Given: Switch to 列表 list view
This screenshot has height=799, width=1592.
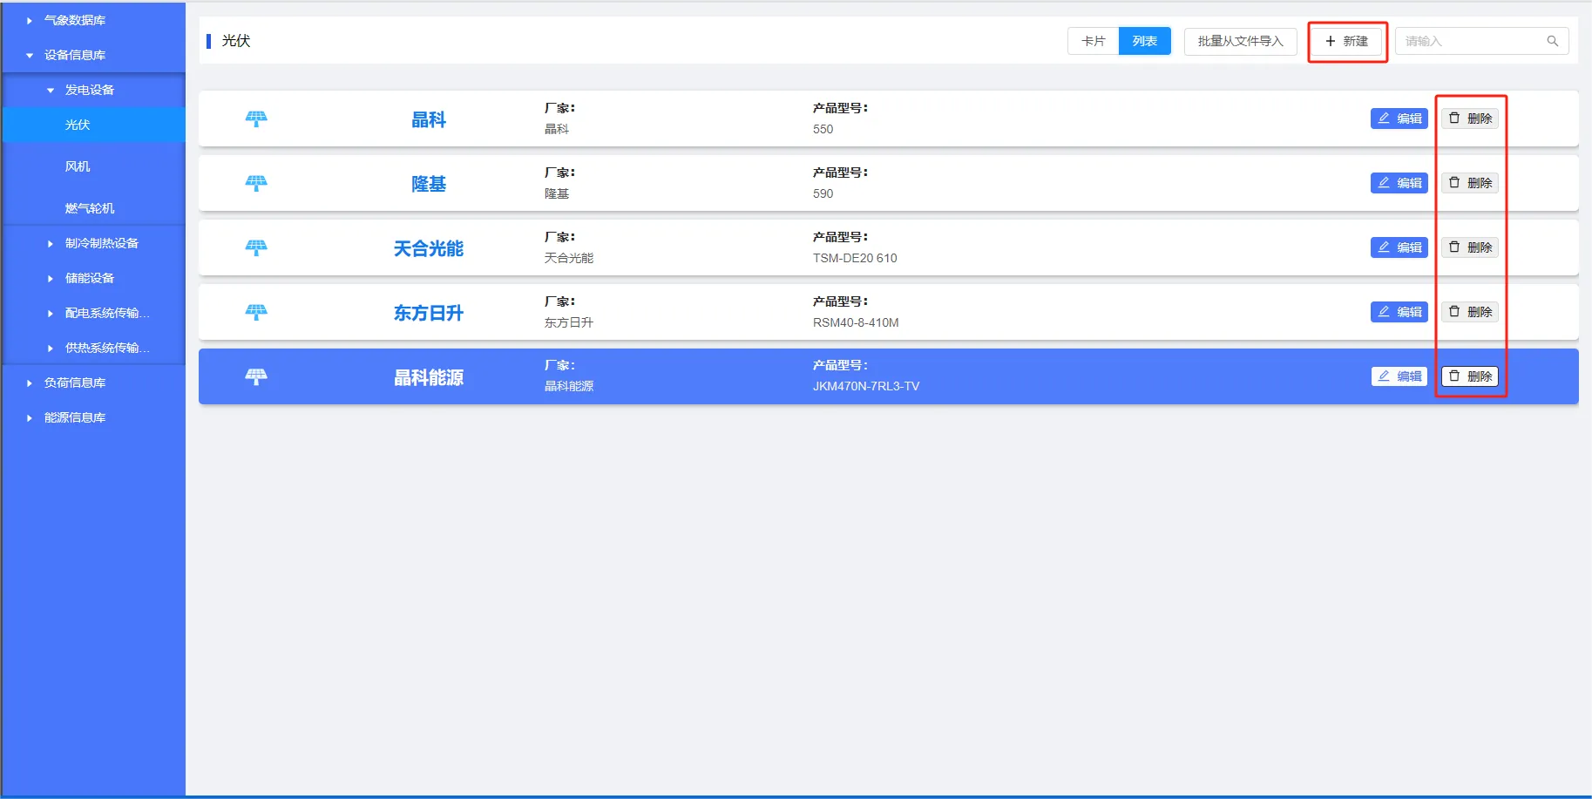Looking at the screenshot, I should pyautogui.click(x=1145, y=41).
